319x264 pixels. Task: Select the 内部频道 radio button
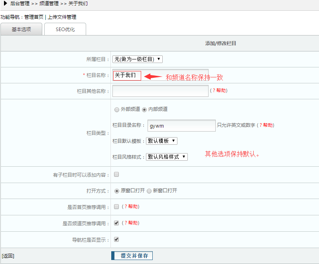144,109
